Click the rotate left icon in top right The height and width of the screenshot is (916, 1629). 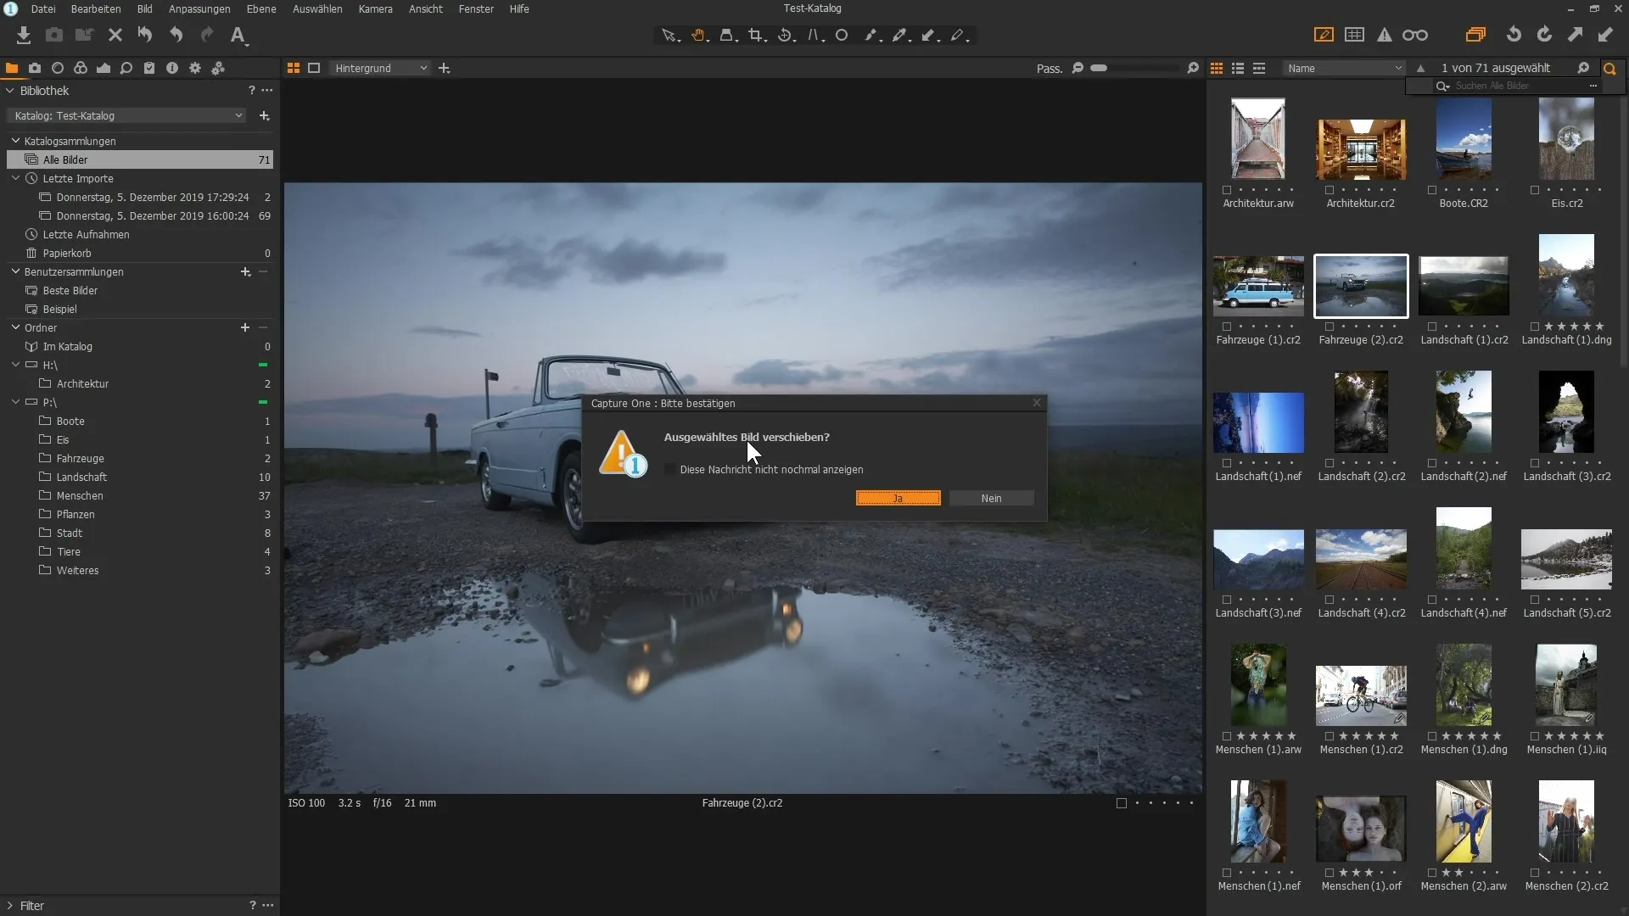tap(1514, 35)
